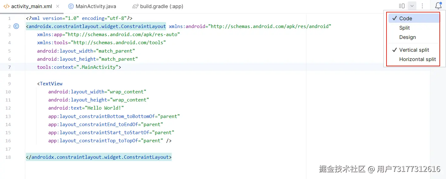Click layout_constraintTop_toTopOf attribute line

[x=110, y=140]
